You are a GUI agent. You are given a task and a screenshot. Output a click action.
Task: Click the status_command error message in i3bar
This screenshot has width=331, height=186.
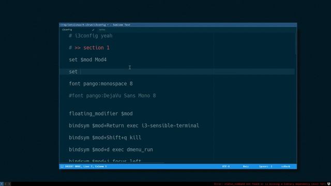[270, 184]
